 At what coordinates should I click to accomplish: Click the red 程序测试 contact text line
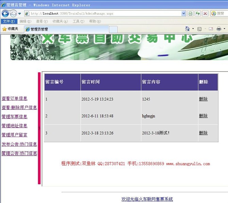[135, 164]
